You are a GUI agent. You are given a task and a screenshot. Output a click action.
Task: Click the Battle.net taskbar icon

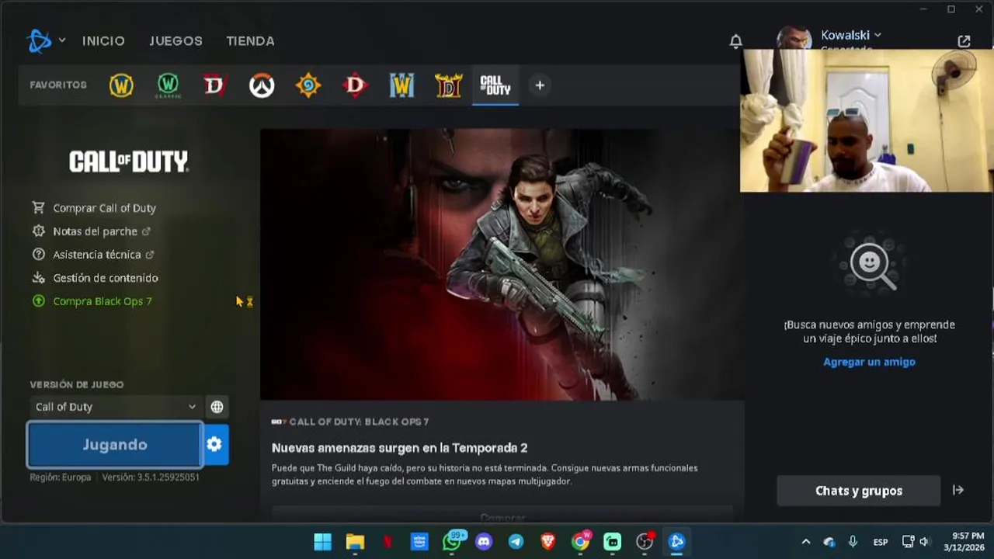[x=676, y=541]
